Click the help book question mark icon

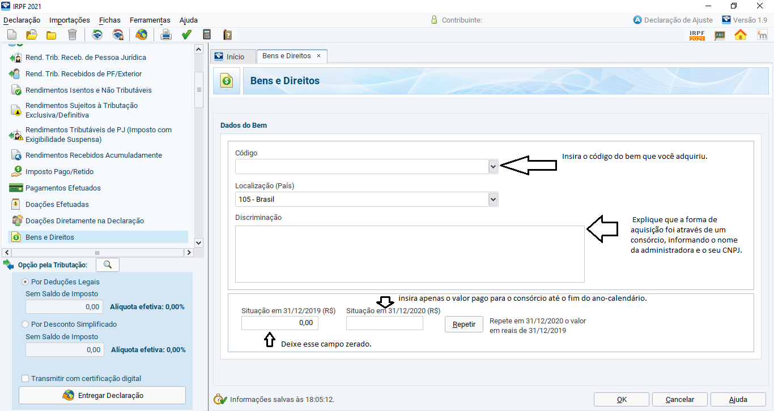point(227,35)
